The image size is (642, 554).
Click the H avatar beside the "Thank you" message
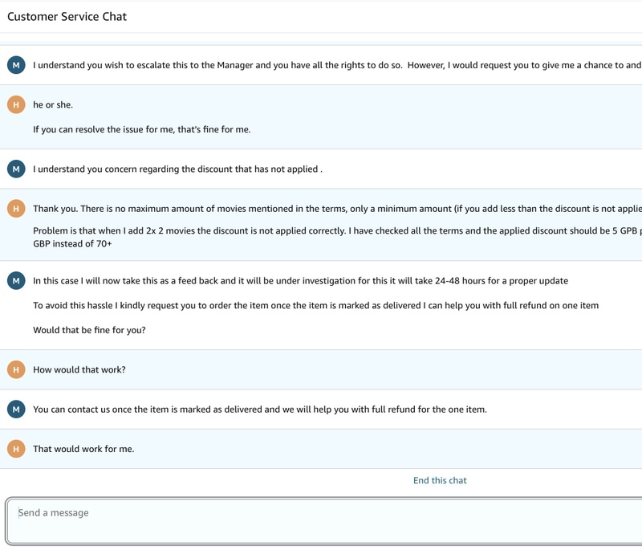(16, 209)
